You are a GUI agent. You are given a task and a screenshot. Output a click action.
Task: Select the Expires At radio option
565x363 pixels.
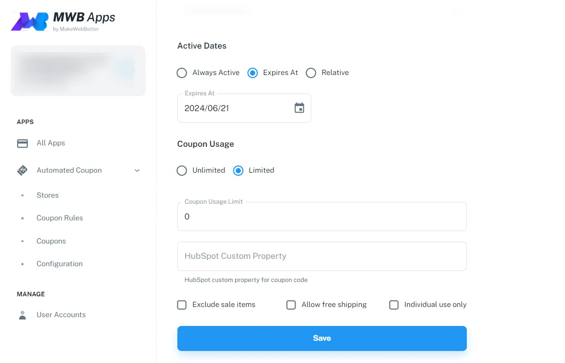(x=252, y=73)
